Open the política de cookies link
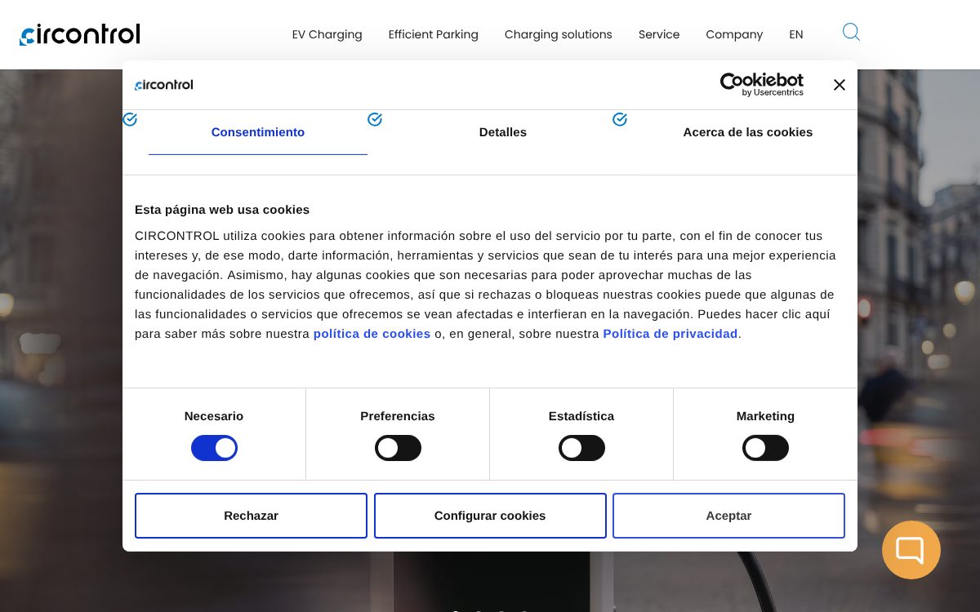 [x=372, y=334]
